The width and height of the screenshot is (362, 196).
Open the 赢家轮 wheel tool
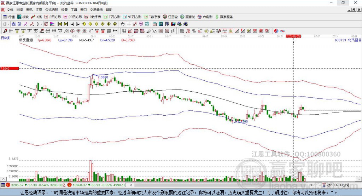[188, 17]
